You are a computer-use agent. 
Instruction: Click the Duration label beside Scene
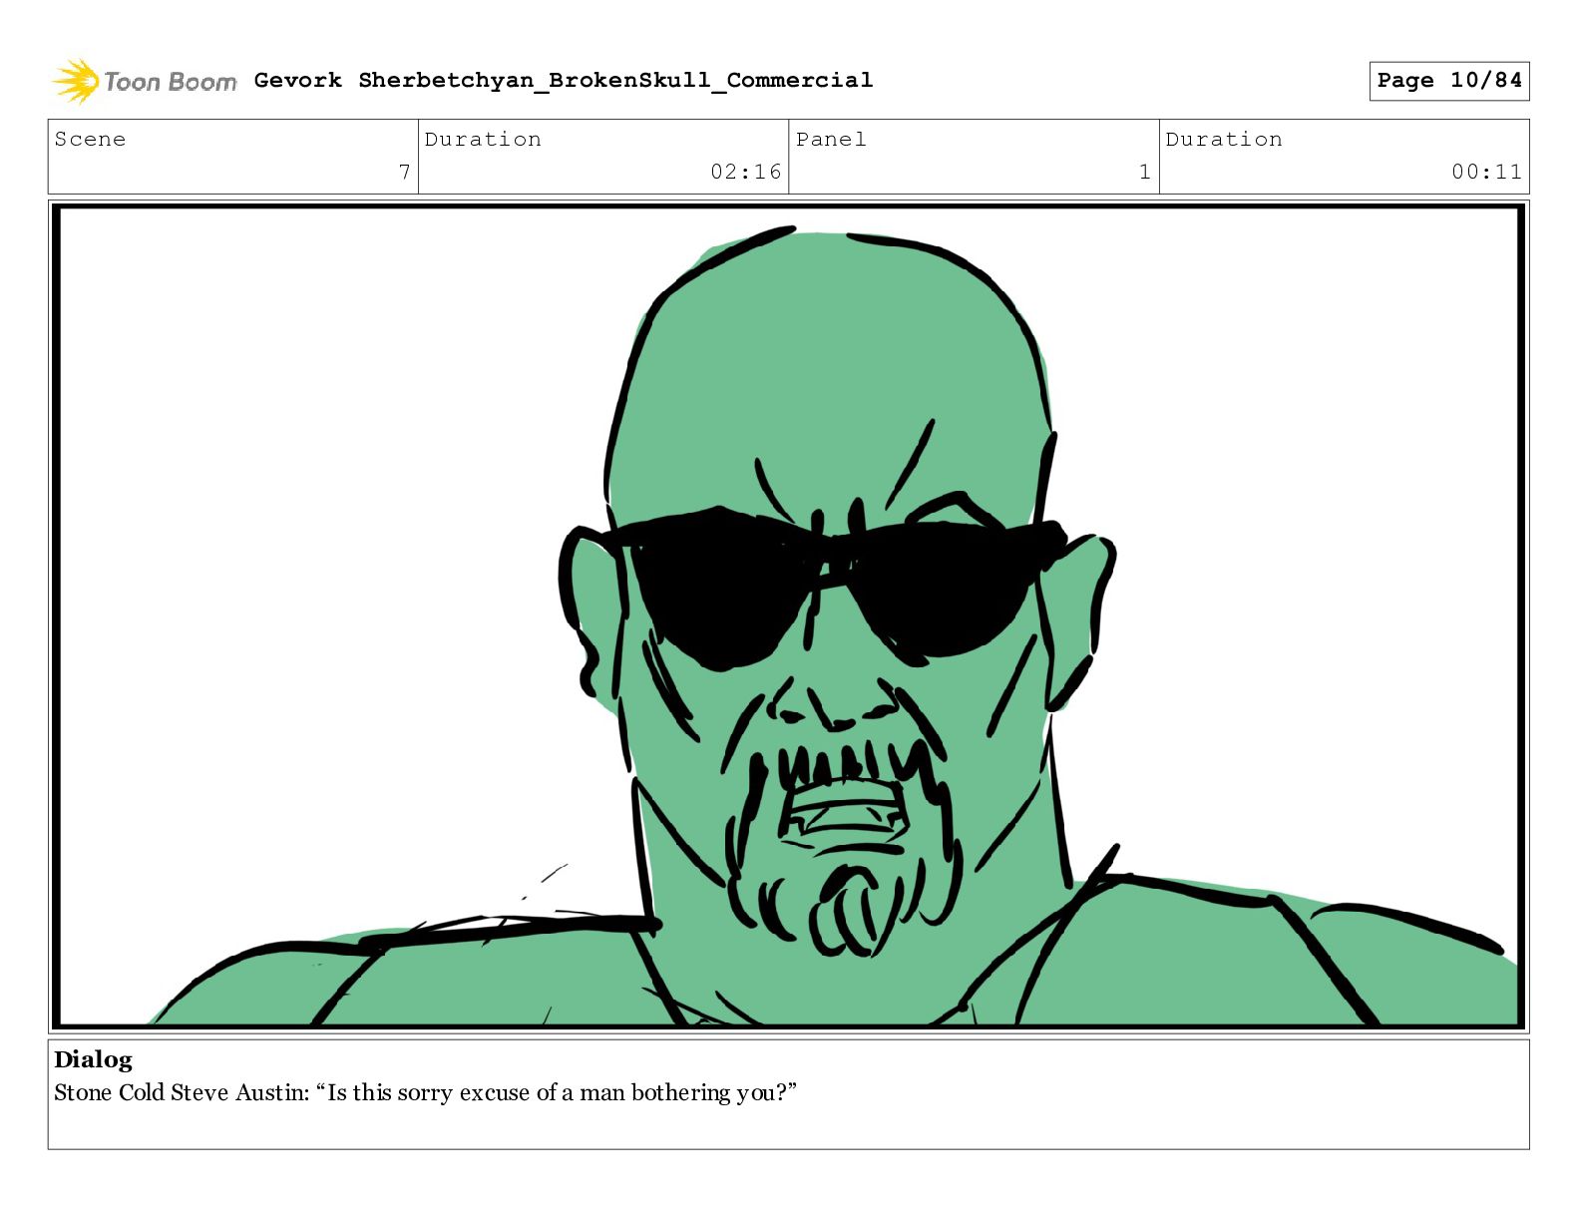click(x=483, y=139)
